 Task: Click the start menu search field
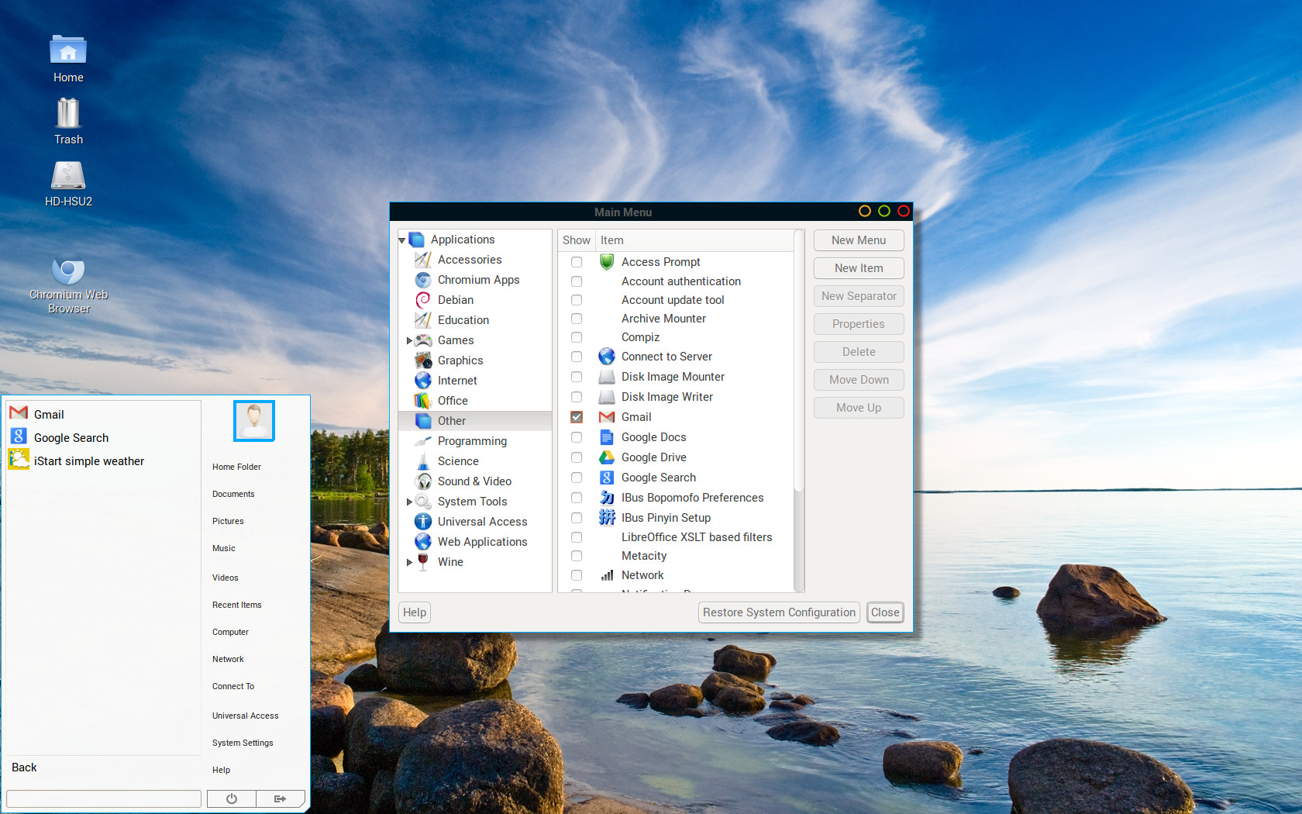pos(104,798)
